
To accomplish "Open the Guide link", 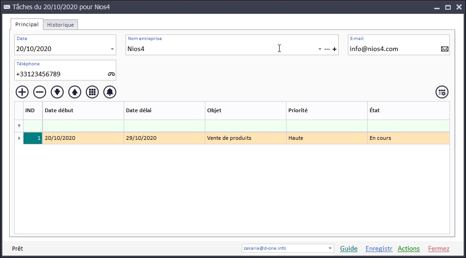I will pos(348,249).
